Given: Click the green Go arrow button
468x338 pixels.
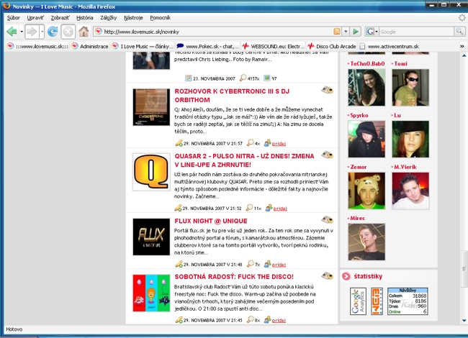Looking at the screenshot, I should [356, 32].
